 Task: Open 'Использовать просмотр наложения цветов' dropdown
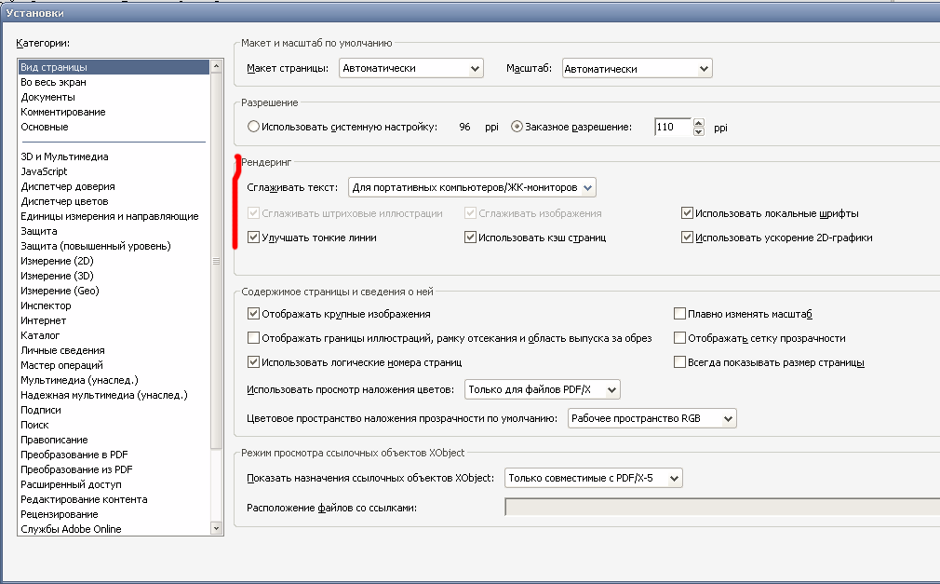point(543,390)
